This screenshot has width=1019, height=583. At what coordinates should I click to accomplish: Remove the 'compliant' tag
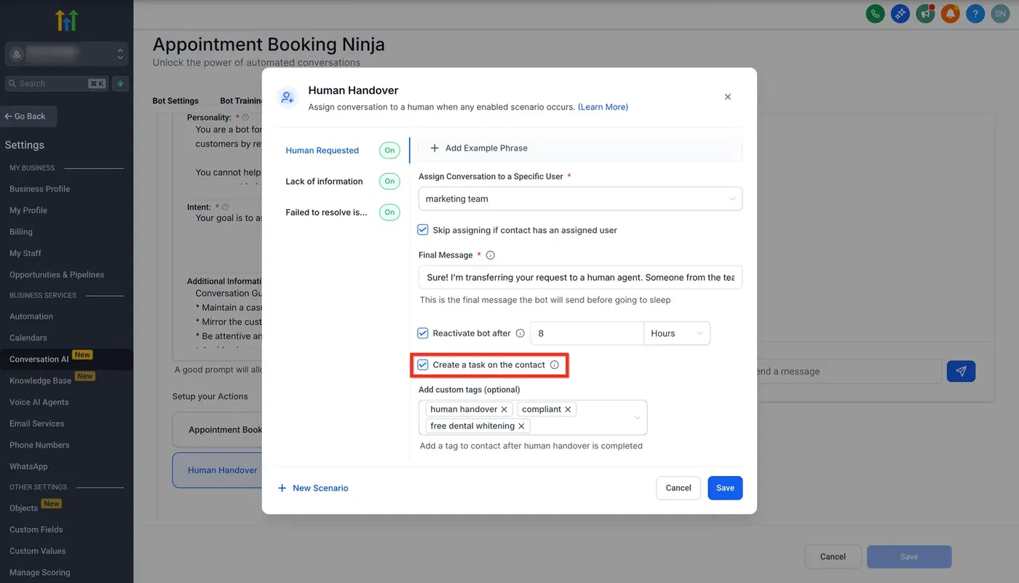[x=568, y=409]
